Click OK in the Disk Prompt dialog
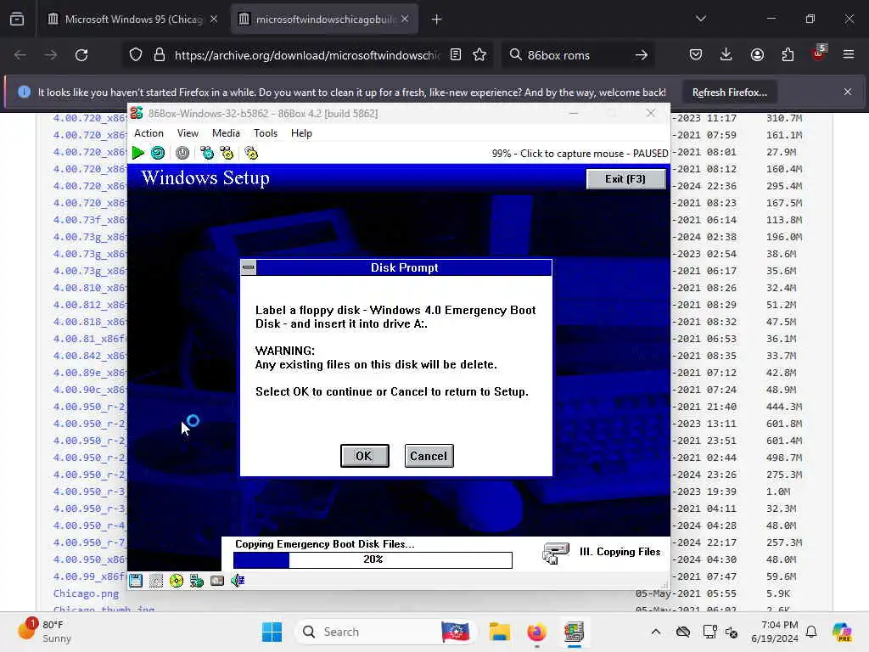Image resolution: width=869 pixels, height=652 pixels. click(x=364, y=456)
